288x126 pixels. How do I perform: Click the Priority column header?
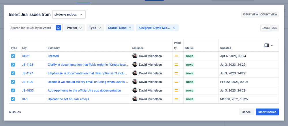click(x=178, y=45)
